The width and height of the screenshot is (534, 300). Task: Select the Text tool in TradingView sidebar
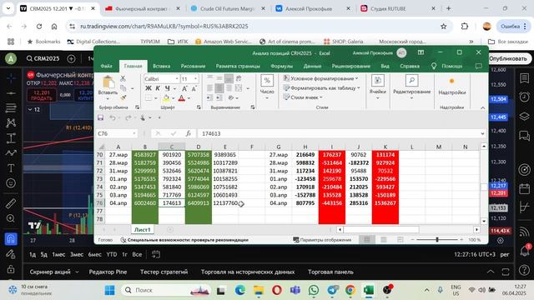11,168
